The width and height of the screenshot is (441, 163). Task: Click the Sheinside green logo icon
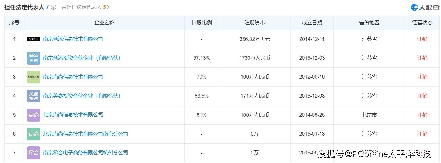(34, 77)
